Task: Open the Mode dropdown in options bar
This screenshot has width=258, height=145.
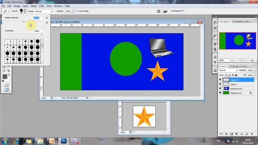Action: click(x=44, y=11)
